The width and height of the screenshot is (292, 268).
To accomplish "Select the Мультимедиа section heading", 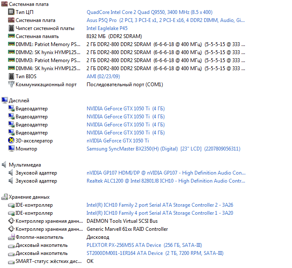I will pyautogui.click(x=25, y=164).
